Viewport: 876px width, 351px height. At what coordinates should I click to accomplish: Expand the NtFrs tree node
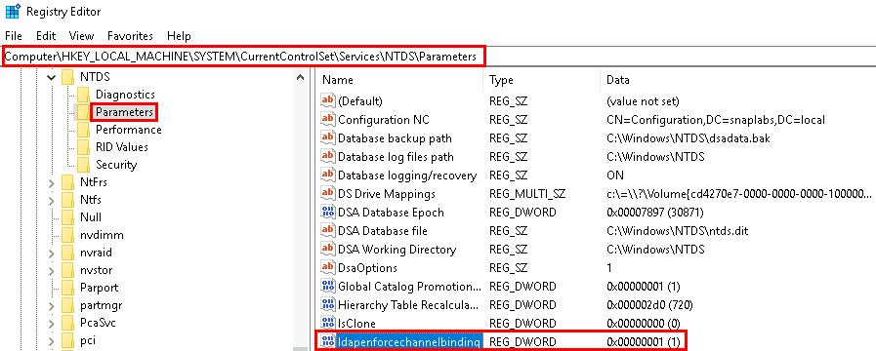(x=52, y=182)
